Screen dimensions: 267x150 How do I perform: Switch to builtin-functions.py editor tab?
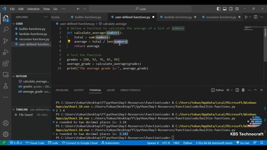tap(88, 17)
